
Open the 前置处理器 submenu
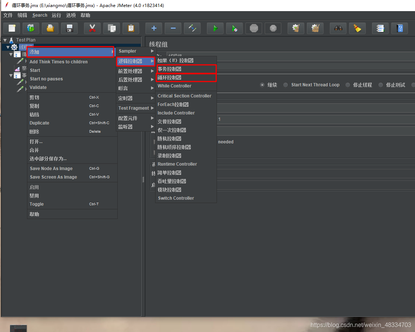click(136, 71)
